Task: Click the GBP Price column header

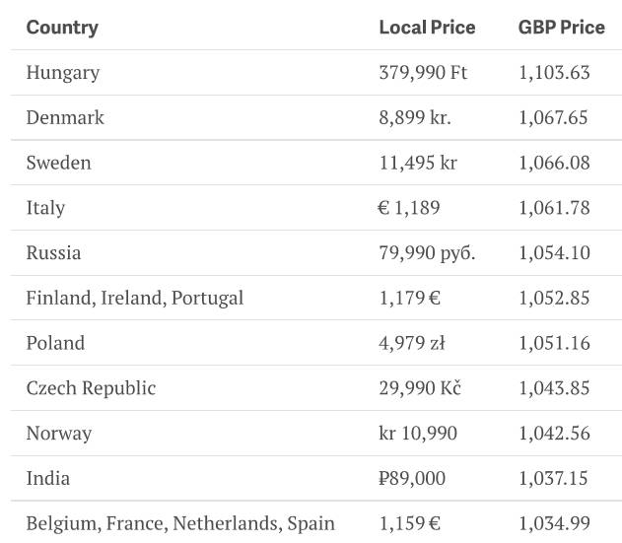Action: click(562, 28)
